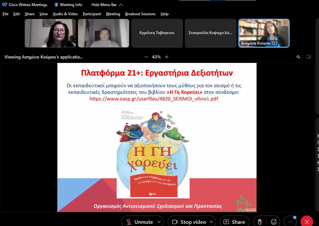Click the Meeting Info shield icon
Screen dimensions: 319x226
tap(56, 5)
